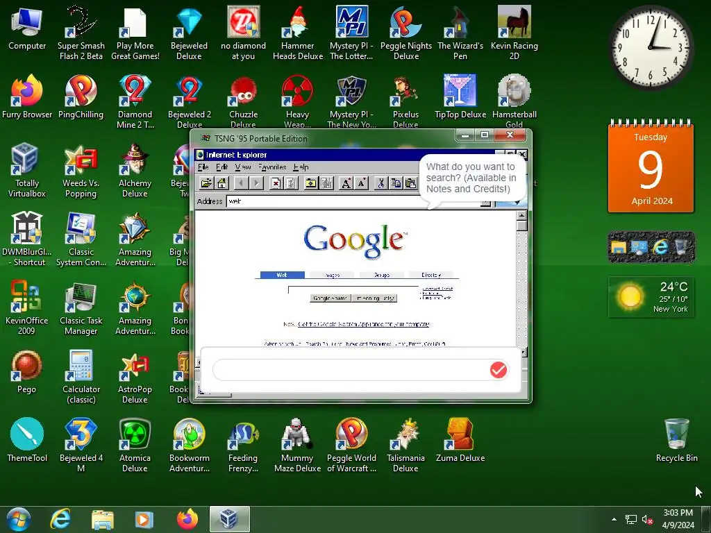
Task: Click the I'm Feeling Lucky button
Action: pyautogui.click(x=374, y=298)
